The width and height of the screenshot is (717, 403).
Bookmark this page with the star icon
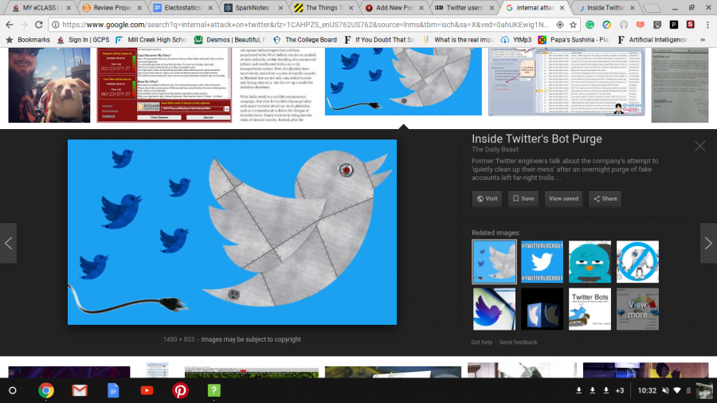tap(573, 25)
